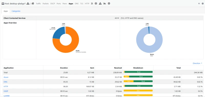Open the globe geomap icon
205x97 pixels.
(x=96, y=4)
